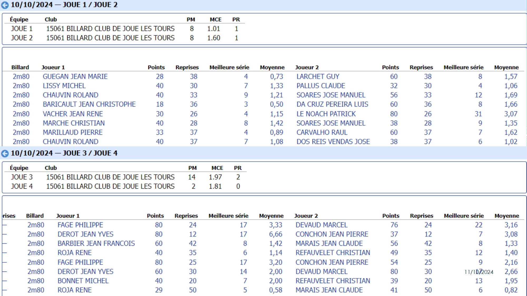527x296 pixels.
Task: Click player BARBIER JEAN FRANCOIS
Action: (96, 243)
